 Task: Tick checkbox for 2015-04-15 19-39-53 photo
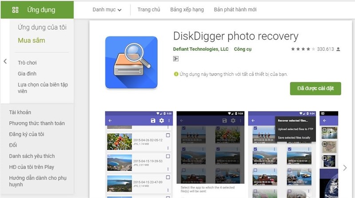click(x=168, y=156)
